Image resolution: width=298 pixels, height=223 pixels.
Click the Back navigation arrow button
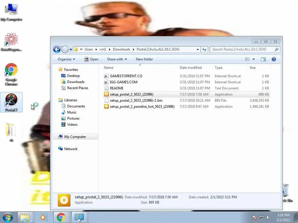click(57, 49)
